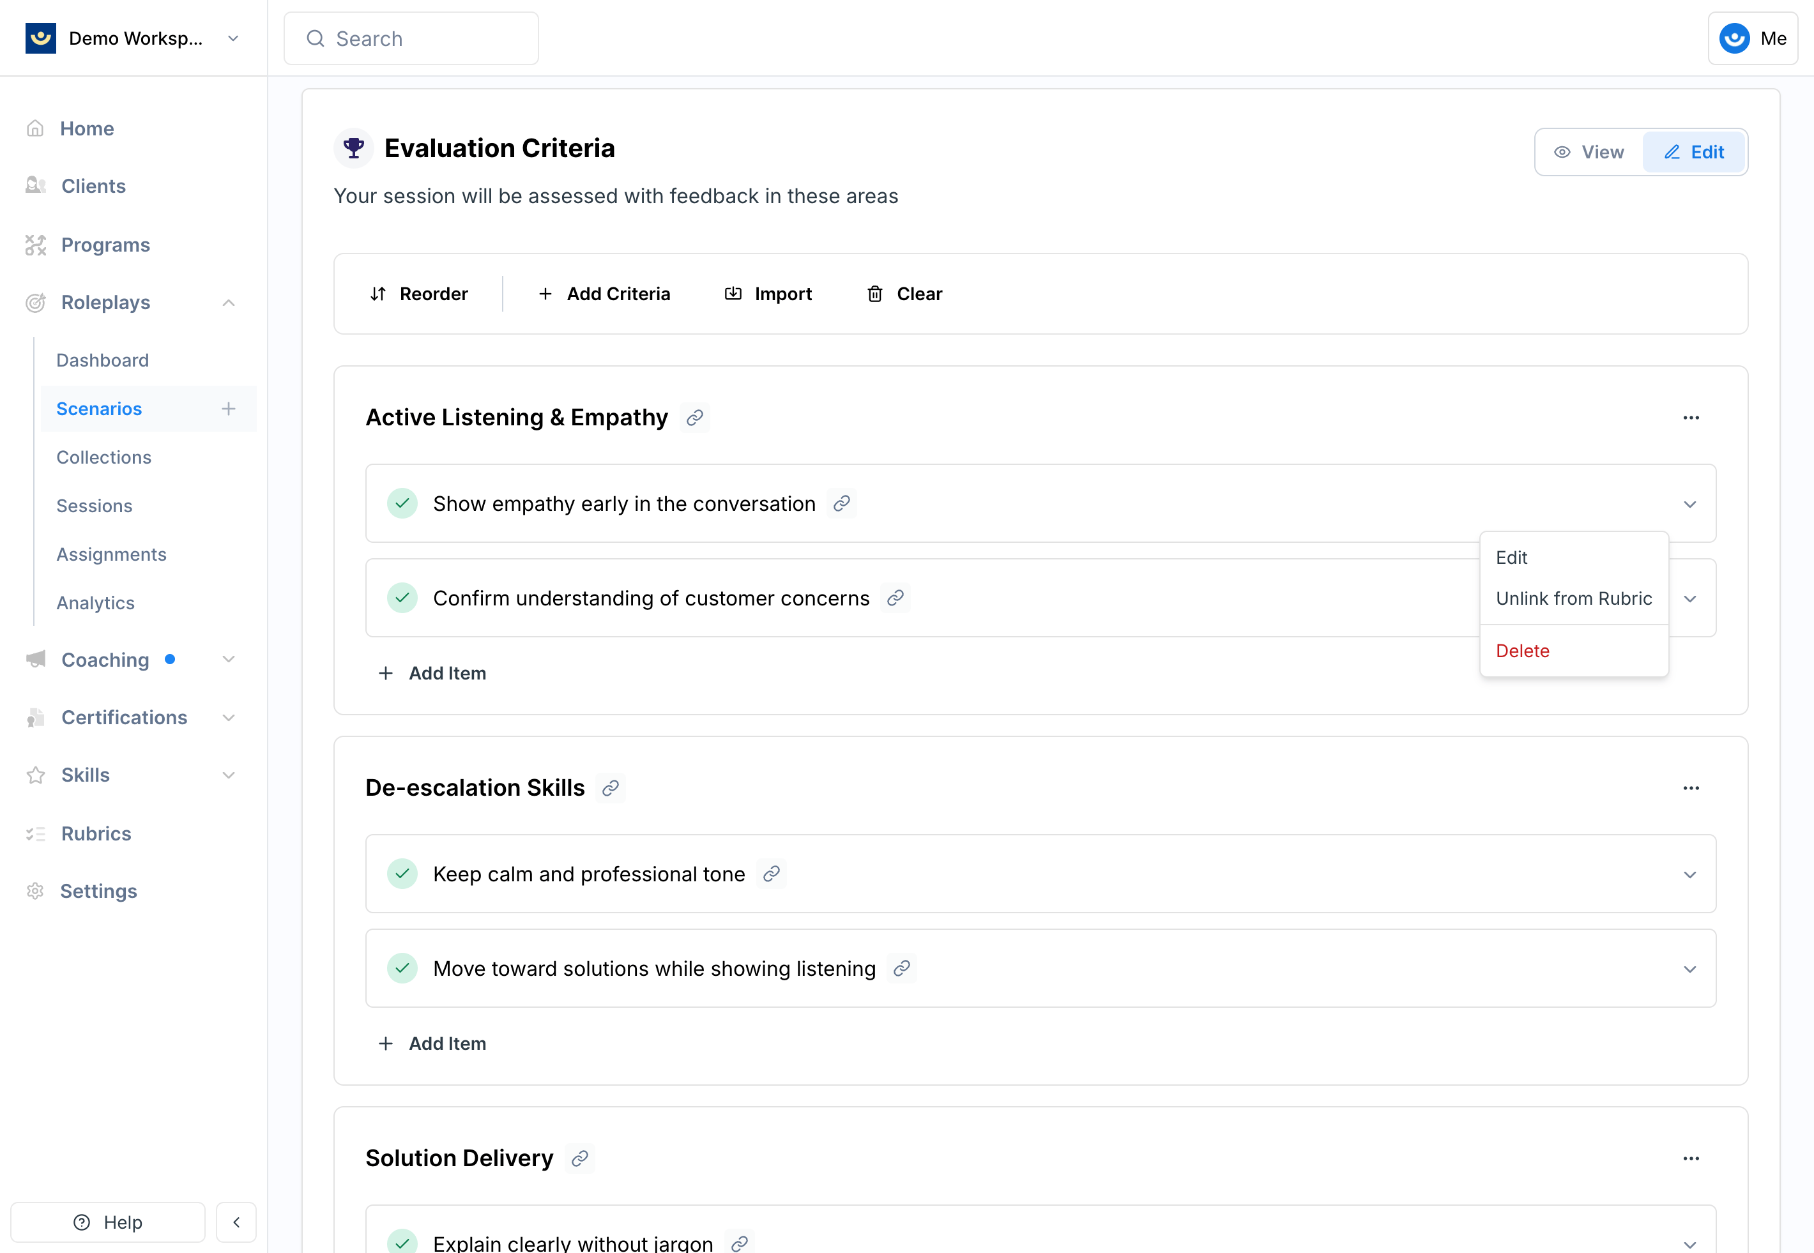Click link icon on Keep calm row
Viewport: 1814px width, 1253px height.
(x=772, y=874)
